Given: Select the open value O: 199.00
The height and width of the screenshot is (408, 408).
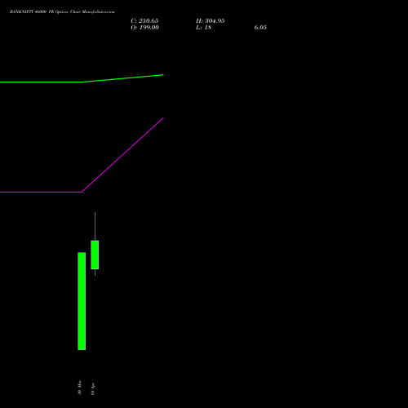Looking at the screenshot, I should pyautogui.click(x=144, y=28).
